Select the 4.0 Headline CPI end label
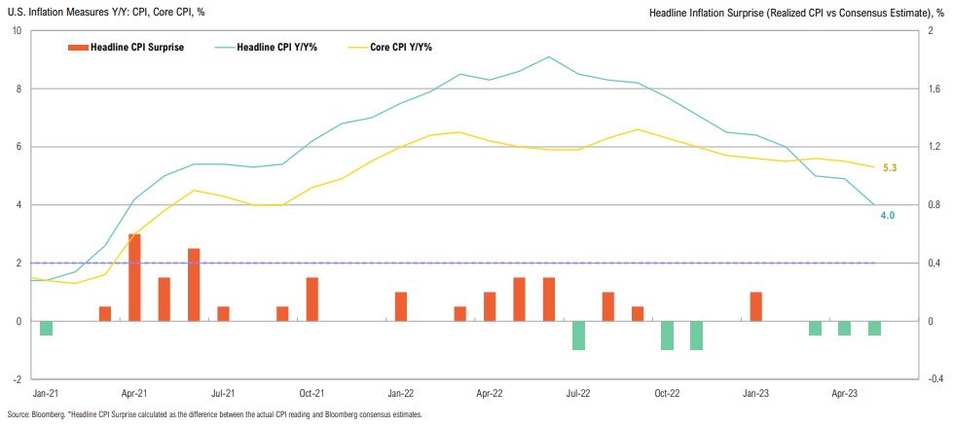Screen dimensions: 953x425 (887, 215)
